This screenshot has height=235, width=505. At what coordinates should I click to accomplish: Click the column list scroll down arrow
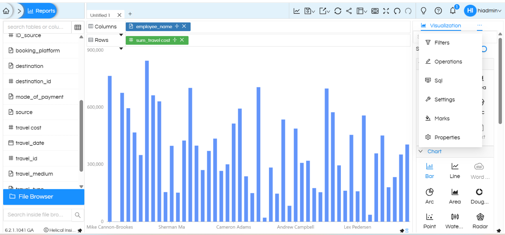click(81, 186)
